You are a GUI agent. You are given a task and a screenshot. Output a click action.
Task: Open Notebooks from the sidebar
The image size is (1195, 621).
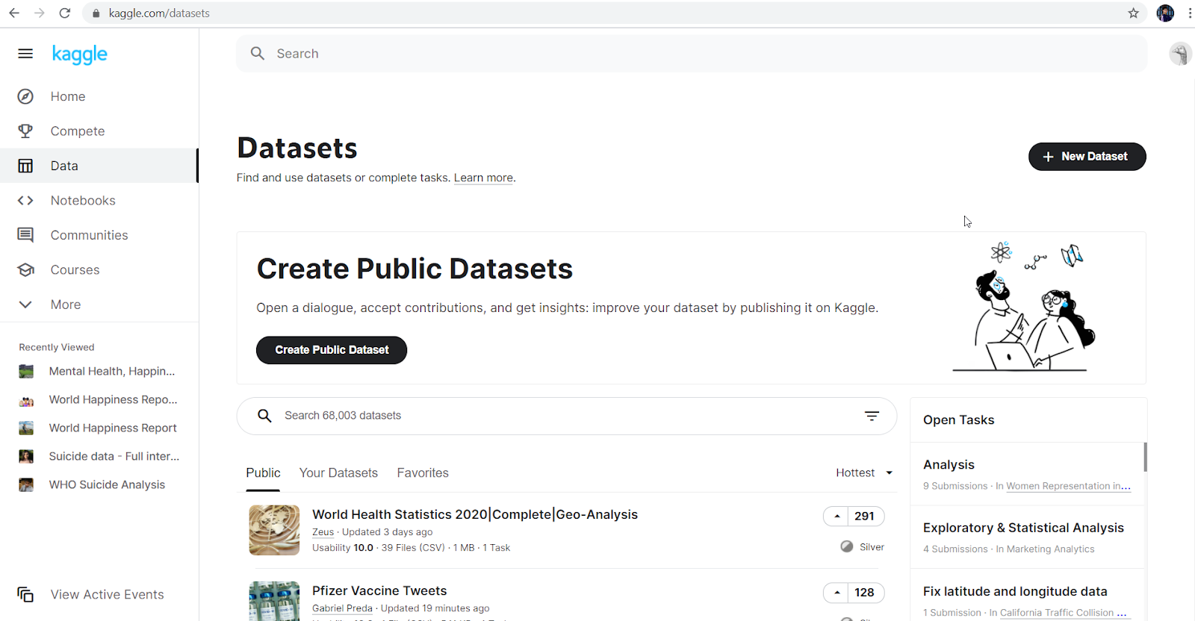click(83, 201)
